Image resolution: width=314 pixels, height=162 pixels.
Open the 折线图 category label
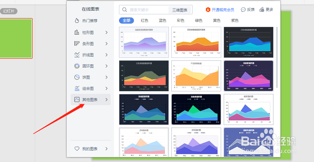pyautogui.click(x=88, y=55)
